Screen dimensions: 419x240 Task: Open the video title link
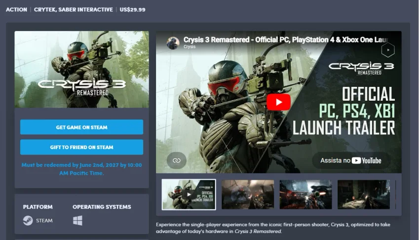coord(285,40)
